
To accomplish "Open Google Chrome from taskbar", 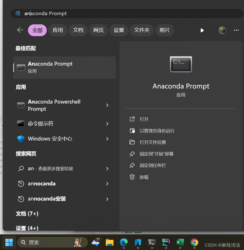I will pos(194,242).
